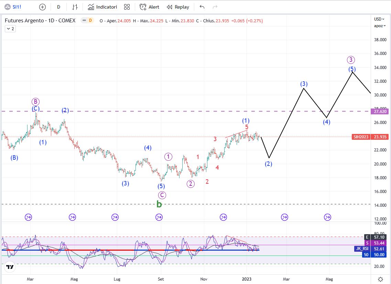Screen dimensions: 391x284
Task: Open the USD currency dropdown
Action: coord(379,19)
